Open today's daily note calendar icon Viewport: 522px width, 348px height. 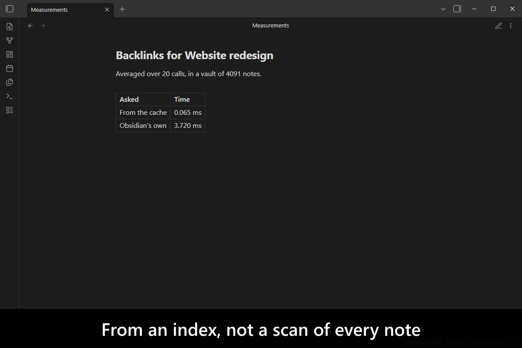click(10, 68)
